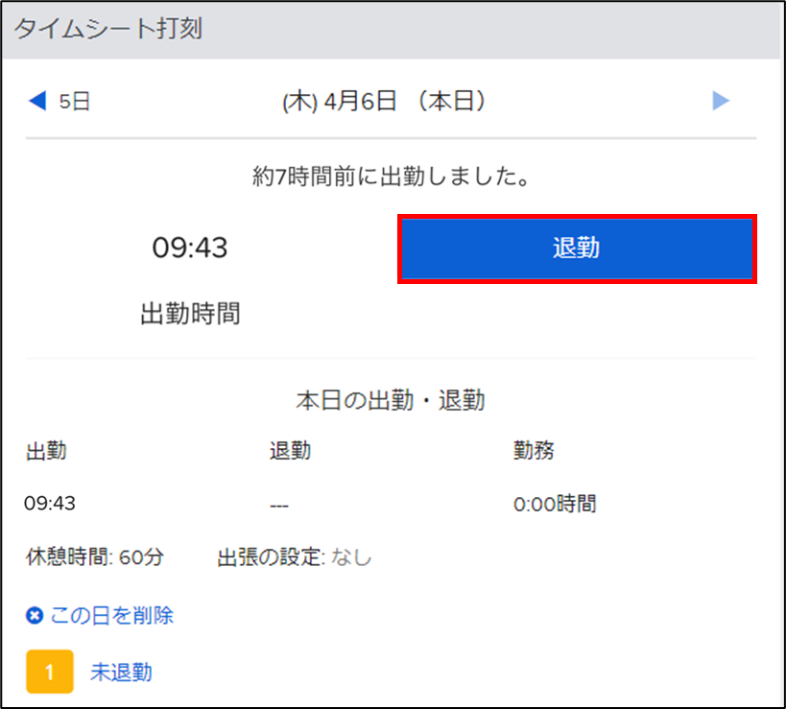Click the 退勤 clock-out button
Image resolution: width=786 pixels, height=709 pixels.
click(577, 248)
